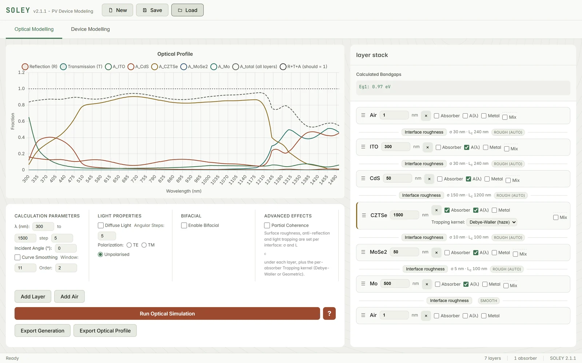Toggle Reflection (R) legend marker
Viewport: 582px width, 363px height.
tap(25, 67)
